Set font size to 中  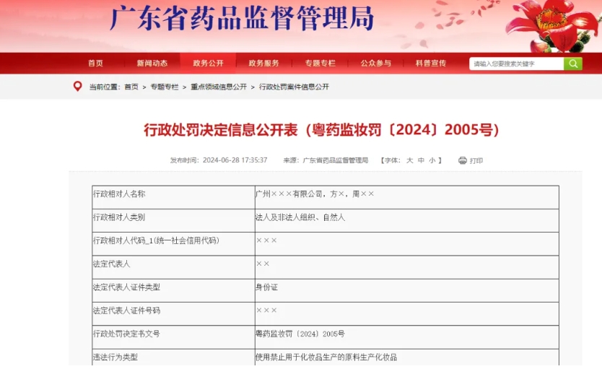coord(421,160)
